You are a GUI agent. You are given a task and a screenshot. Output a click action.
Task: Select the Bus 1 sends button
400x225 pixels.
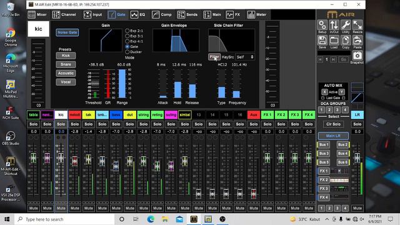pyautogui.click(x=324, y=145)
